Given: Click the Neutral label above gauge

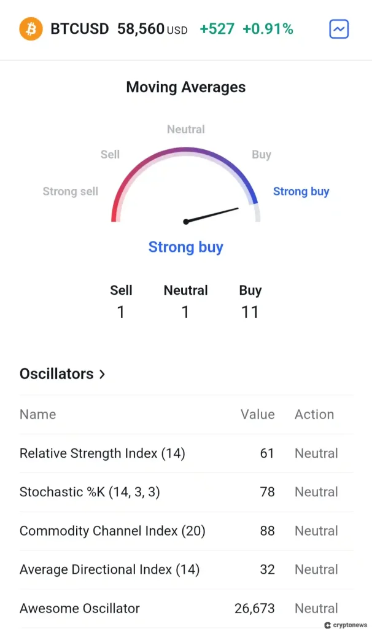Looking at the screenshot, I should 185,130.
